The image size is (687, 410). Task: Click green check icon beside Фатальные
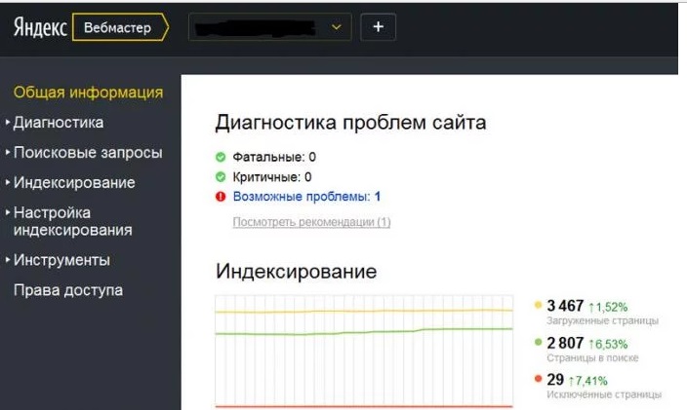coord(221,157)
